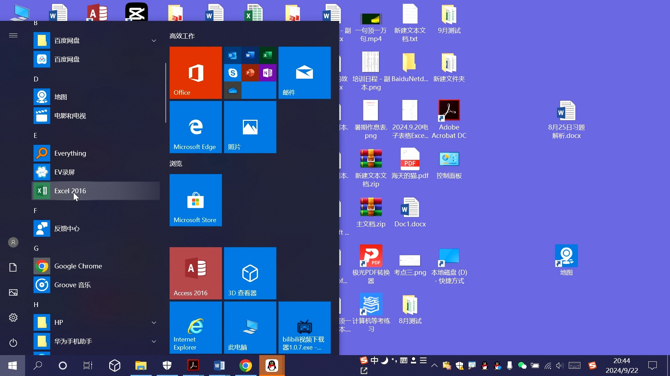670x376 pixels.
Task: Toggle Sogou IME 中 language mode
Action: pos(374,360)
